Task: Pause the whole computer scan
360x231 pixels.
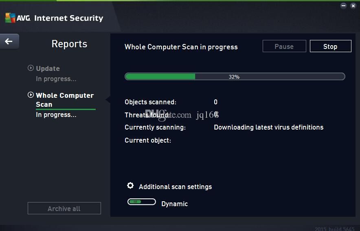Action: click(x=284, y=46)
